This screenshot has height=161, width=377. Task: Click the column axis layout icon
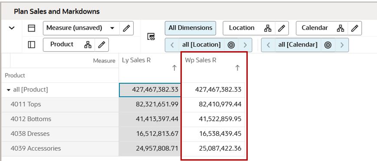pyautogui.click(x=32, y=28)
